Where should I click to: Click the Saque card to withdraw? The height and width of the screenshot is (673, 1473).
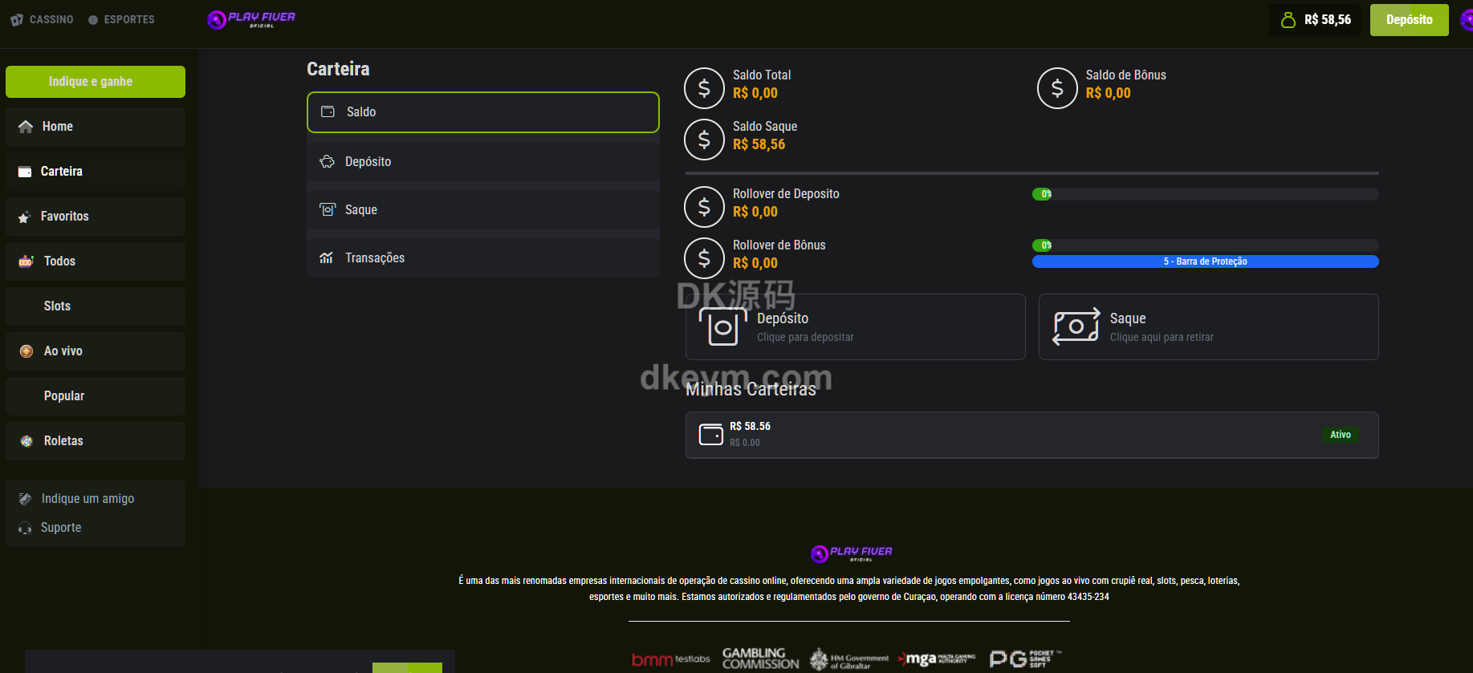(1208, 327)
